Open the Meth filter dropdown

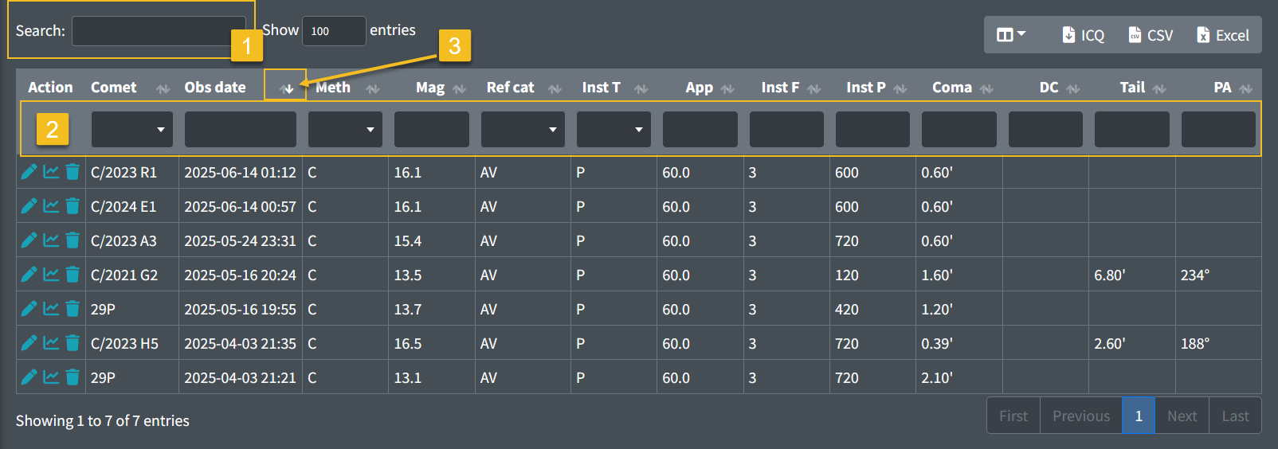(x=345, y=129)
